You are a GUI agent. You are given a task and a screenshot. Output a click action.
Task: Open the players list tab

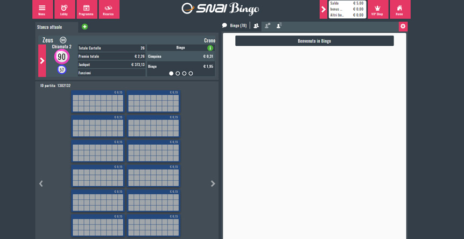point(256,26)
